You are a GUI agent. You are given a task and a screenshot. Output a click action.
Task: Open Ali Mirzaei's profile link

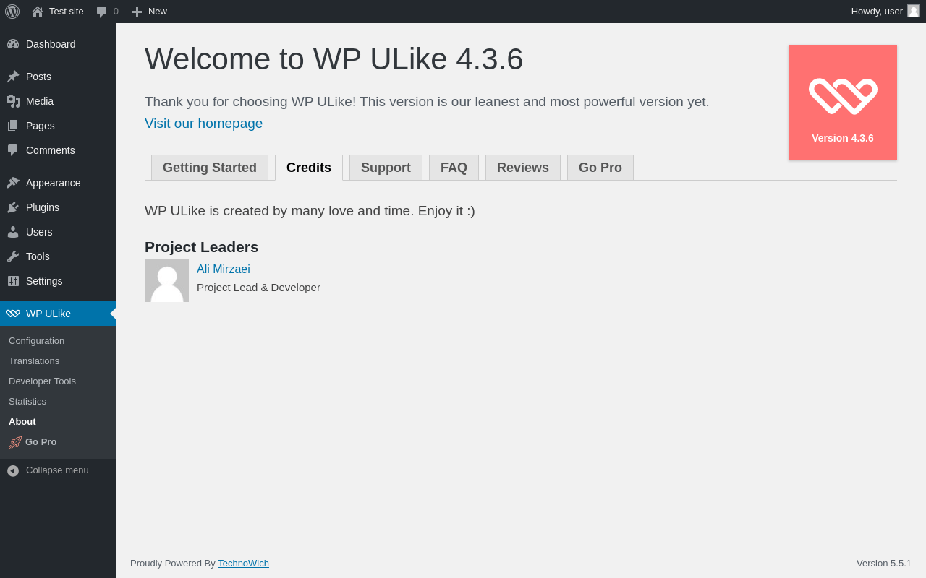coord(224,269)
